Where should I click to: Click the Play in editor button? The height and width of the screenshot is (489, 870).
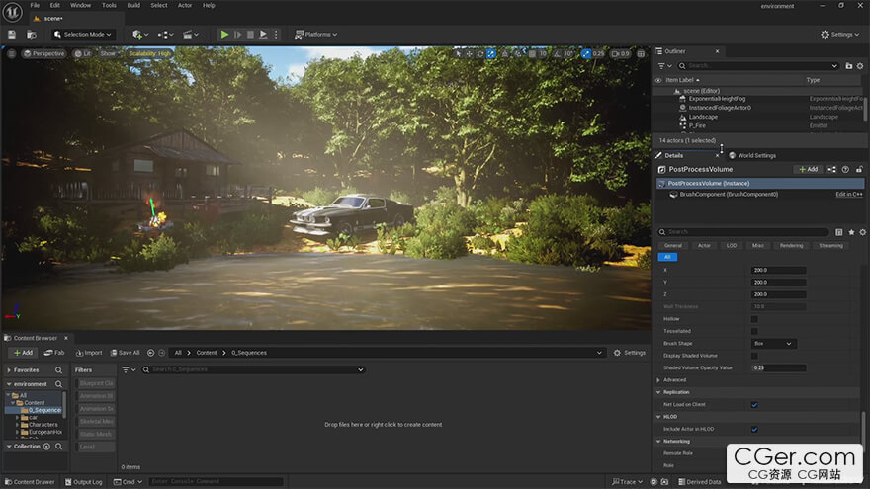[x=224, y=34]
